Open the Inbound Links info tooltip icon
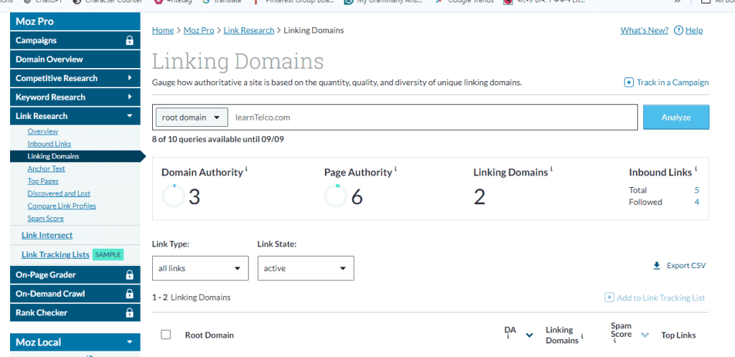Viewport: 735px width, 357px height. (696, 169)
